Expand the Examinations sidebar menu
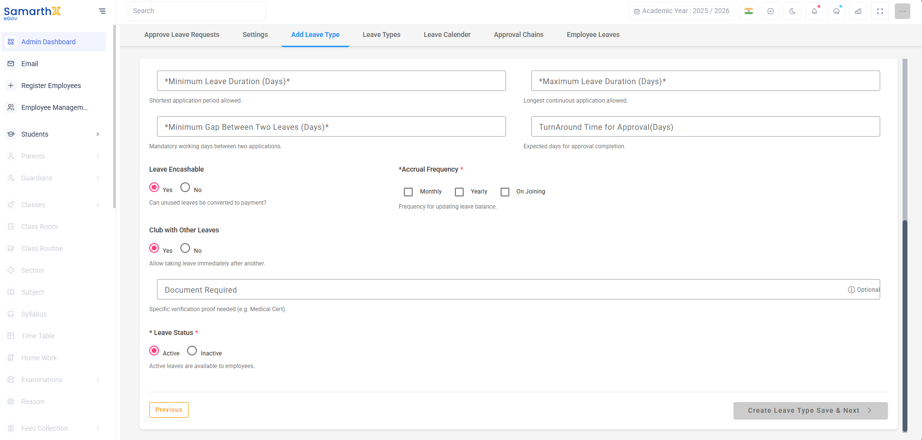The width and height of the screenshot is (922, 440). click(x=53, y=380)
